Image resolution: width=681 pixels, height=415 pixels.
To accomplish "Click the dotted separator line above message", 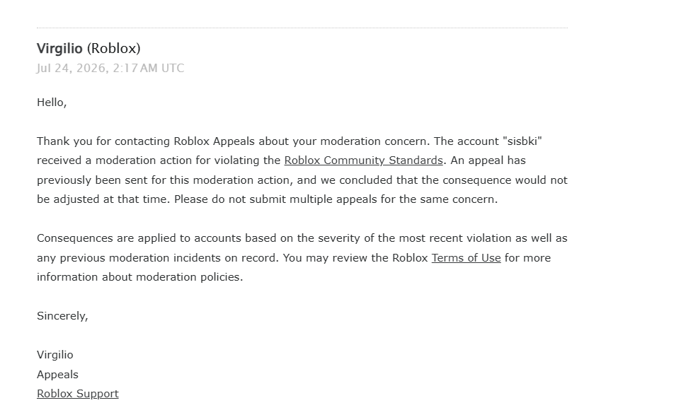I will 302,28.
